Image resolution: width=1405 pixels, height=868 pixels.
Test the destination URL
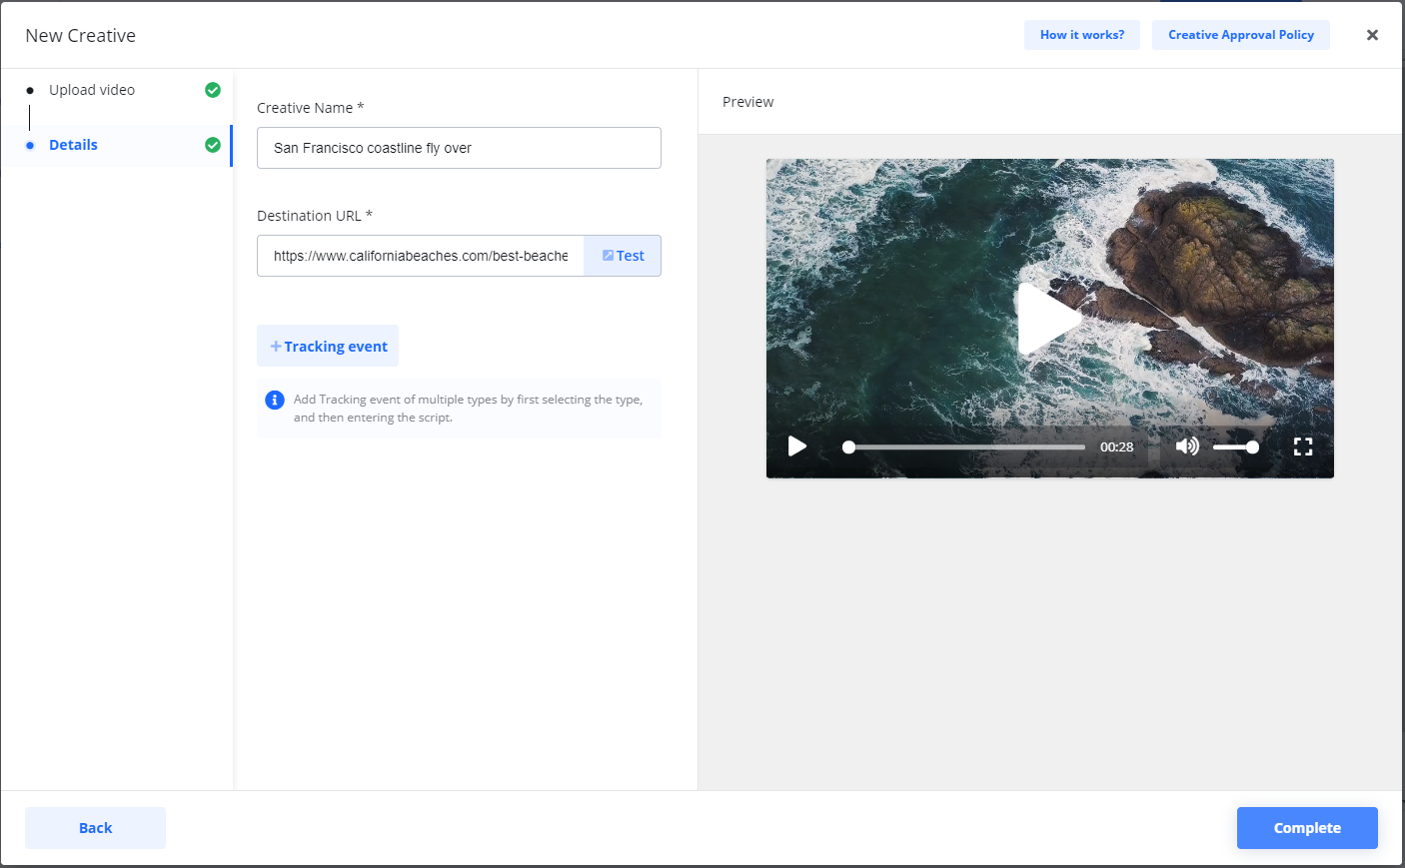623,256
